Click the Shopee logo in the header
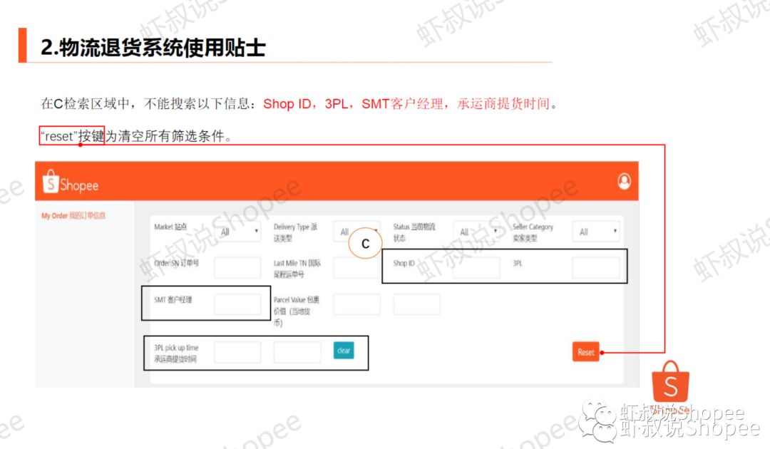770x449 pixels. click(x=70, y=182)
